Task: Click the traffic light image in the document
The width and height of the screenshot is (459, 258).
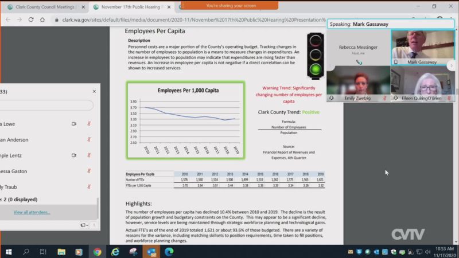Action: [x=314, y=54]
